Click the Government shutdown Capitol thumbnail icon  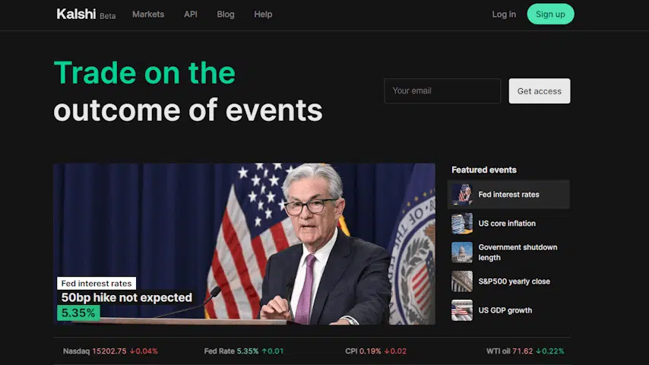[x=462, y=252]
